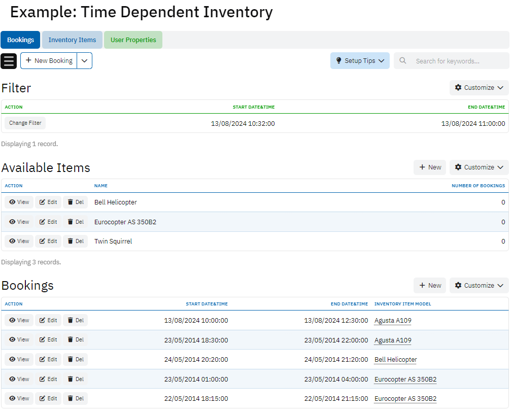Open Customize menu for Bookings section

479,286
